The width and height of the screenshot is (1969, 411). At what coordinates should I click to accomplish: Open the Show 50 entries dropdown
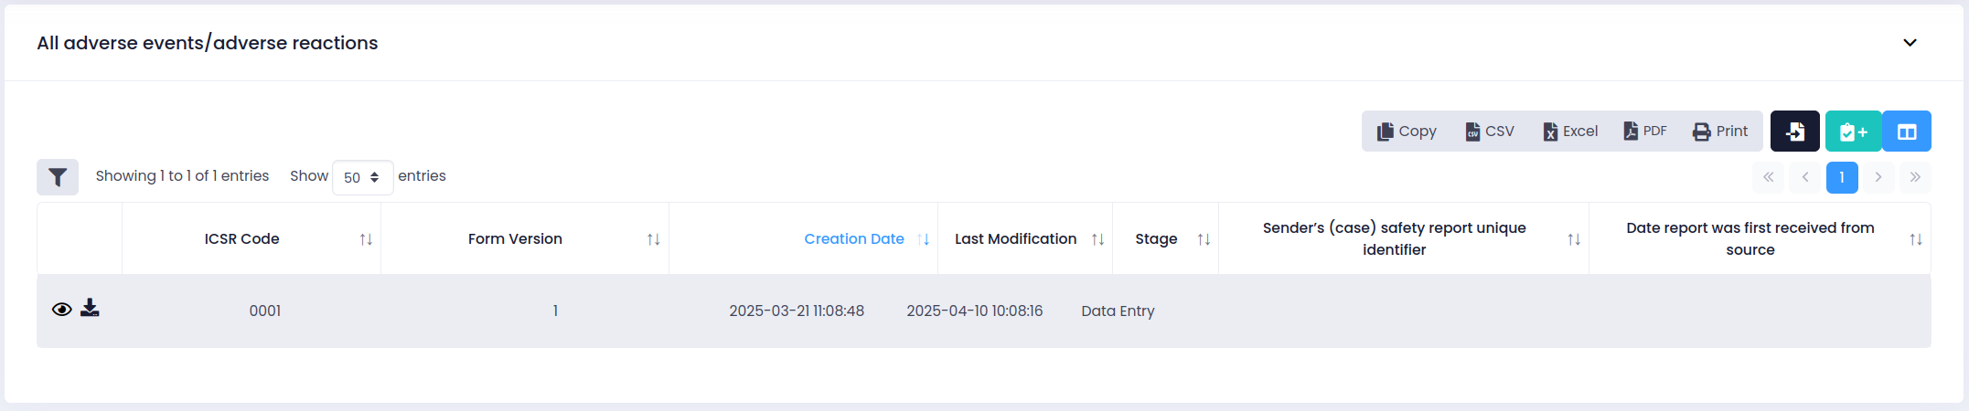coord(362,177)
